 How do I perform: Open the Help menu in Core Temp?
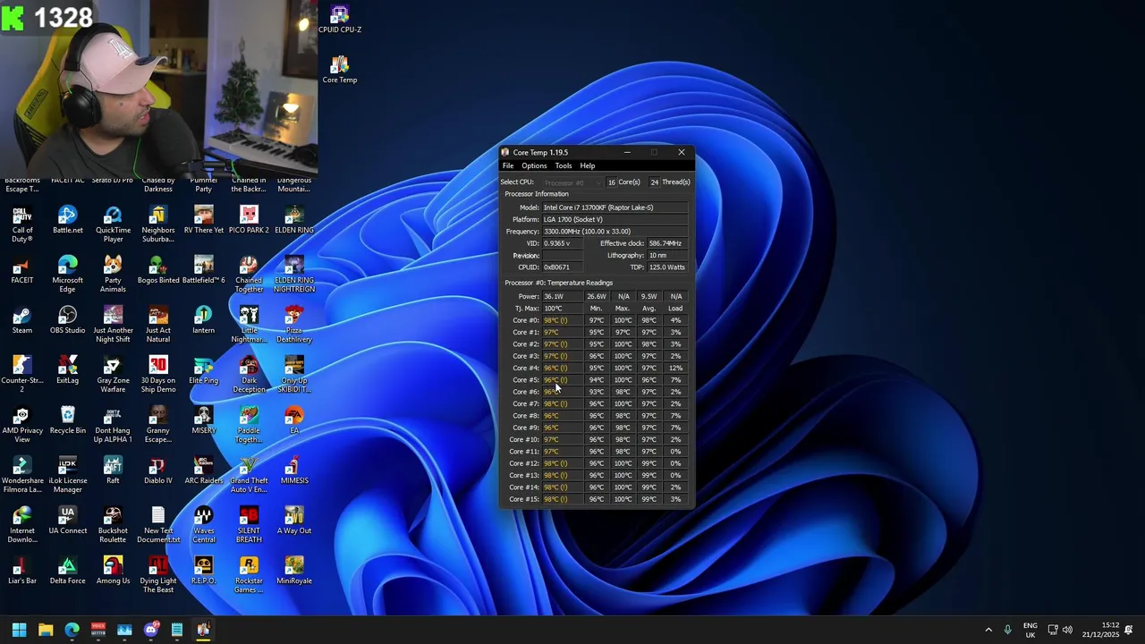pos(587,165)
